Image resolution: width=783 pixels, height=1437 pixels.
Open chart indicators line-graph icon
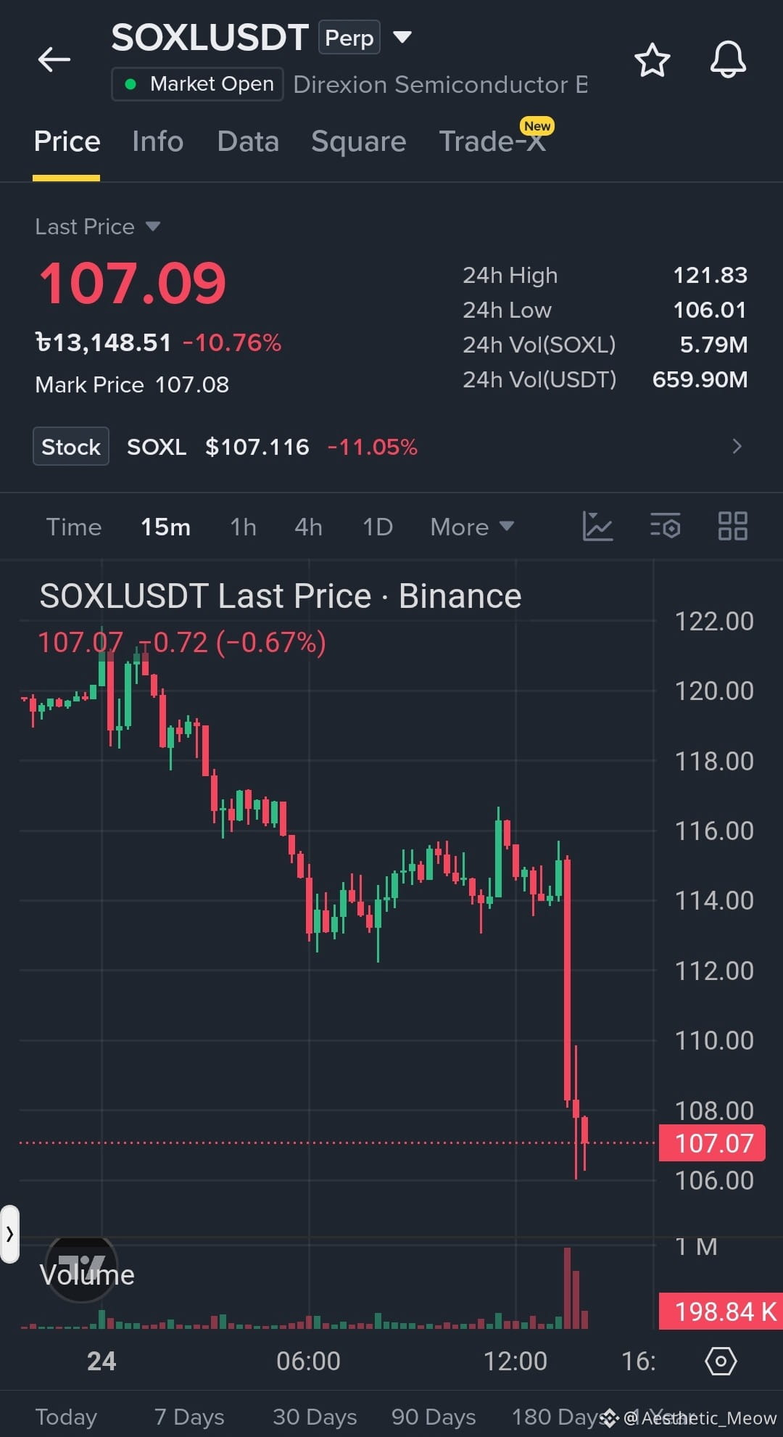coord(598,527)
